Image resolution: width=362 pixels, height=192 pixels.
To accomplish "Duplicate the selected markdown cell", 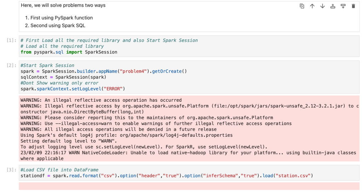I will tap(302, 6).
